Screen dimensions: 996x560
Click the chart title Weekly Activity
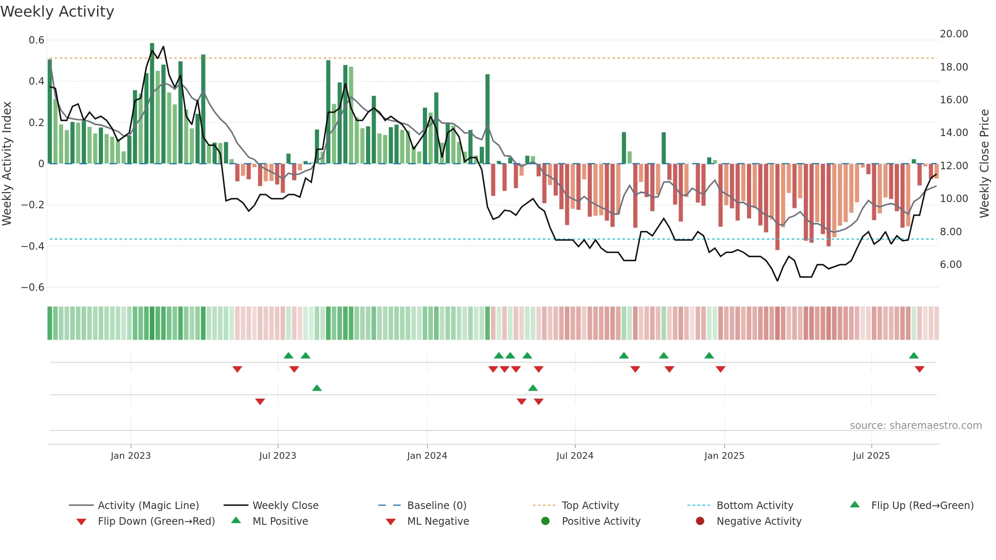57,12
